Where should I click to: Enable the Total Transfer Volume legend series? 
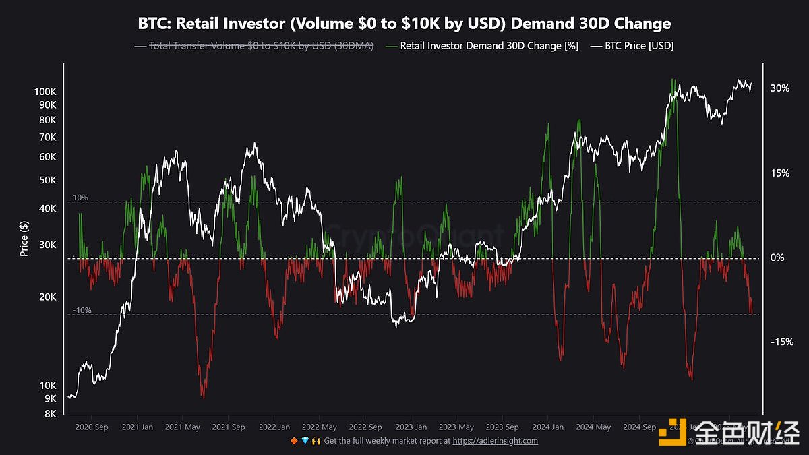point(261,46)
